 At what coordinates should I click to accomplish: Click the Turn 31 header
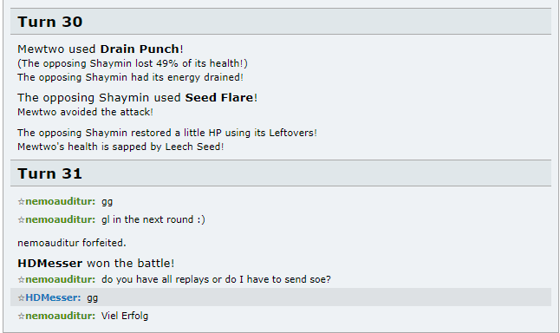click(x=281, y=173)
